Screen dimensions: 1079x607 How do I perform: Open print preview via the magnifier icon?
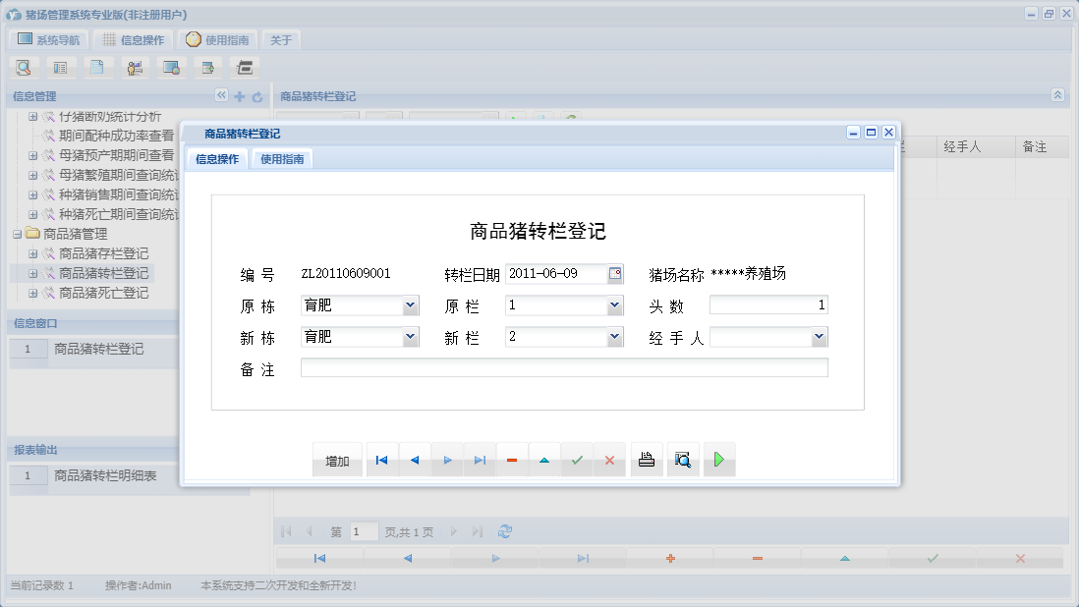click(x=683, y=459)
